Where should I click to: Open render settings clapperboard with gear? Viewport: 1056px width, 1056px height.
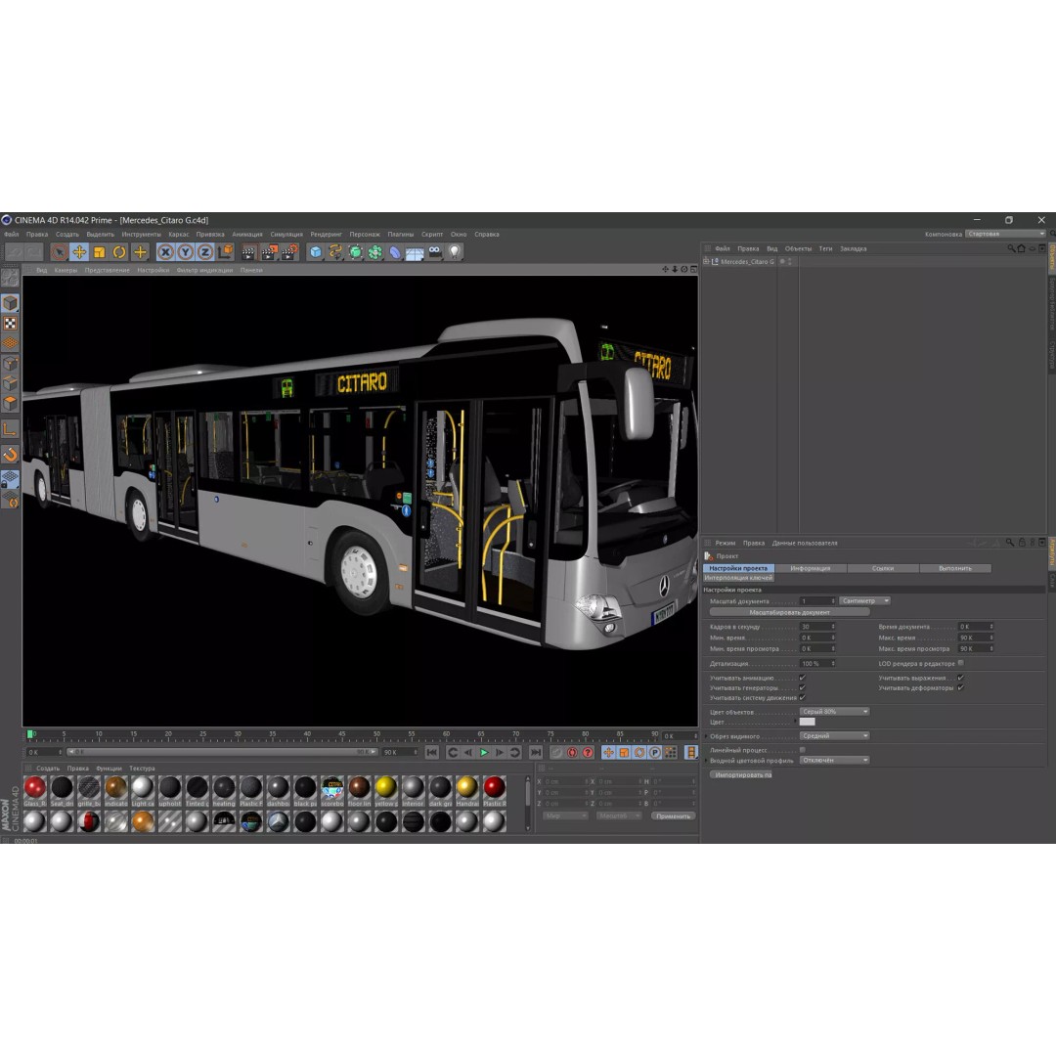pos(289,252)
